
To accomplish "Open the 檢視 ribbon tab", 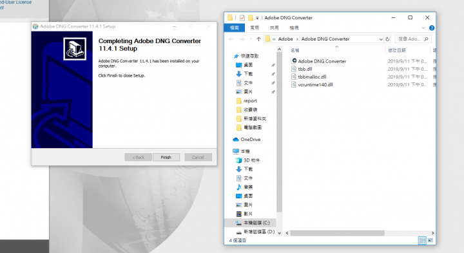I will click(x=294, y=28).
